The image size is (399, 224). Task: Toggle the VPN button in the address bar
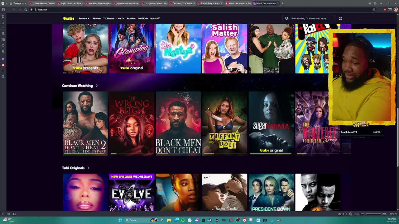pos(390,10)
